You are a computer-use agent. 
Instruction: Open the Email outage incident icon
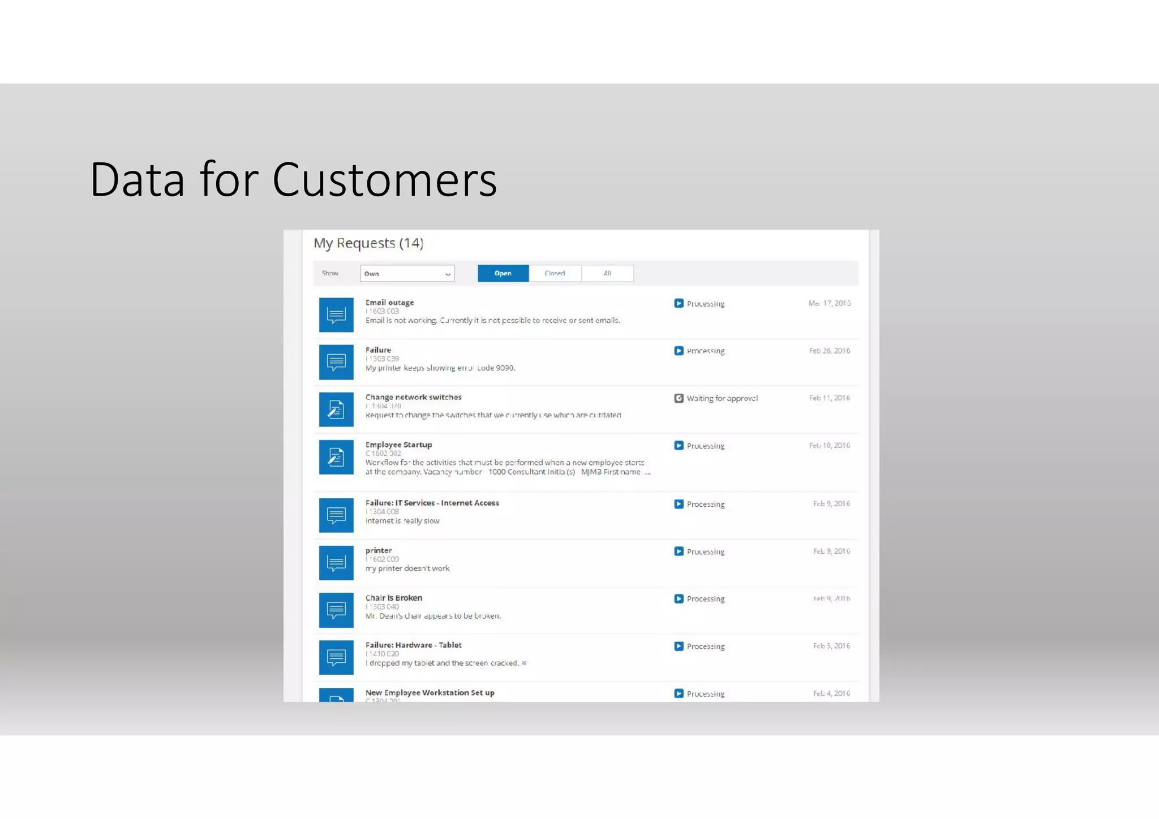point(336,314)
